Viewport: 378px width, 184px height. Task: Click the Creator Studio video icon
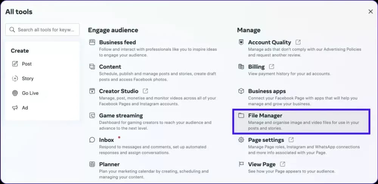click(92, 91)
